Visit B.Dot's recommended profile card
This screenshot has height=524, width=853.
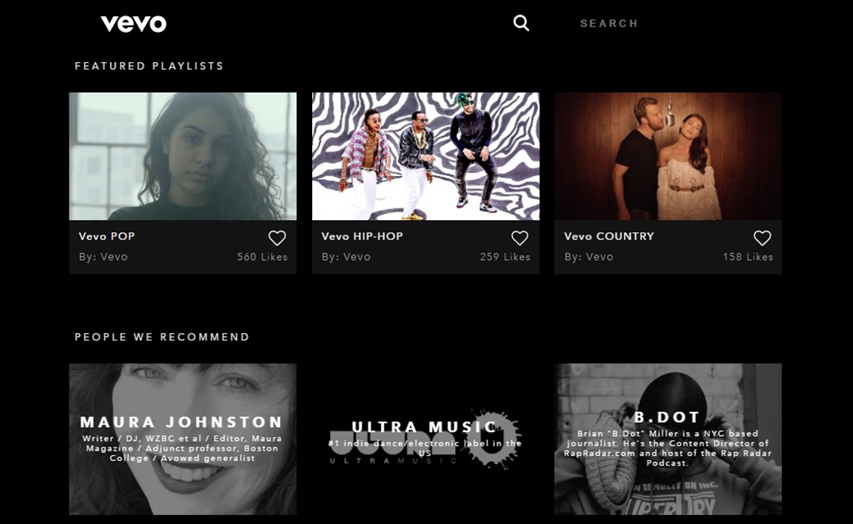[667, 439]
